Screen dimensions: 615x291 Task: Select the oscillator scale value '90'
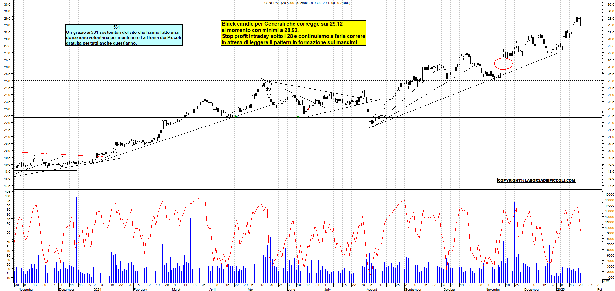click(8, 205)
